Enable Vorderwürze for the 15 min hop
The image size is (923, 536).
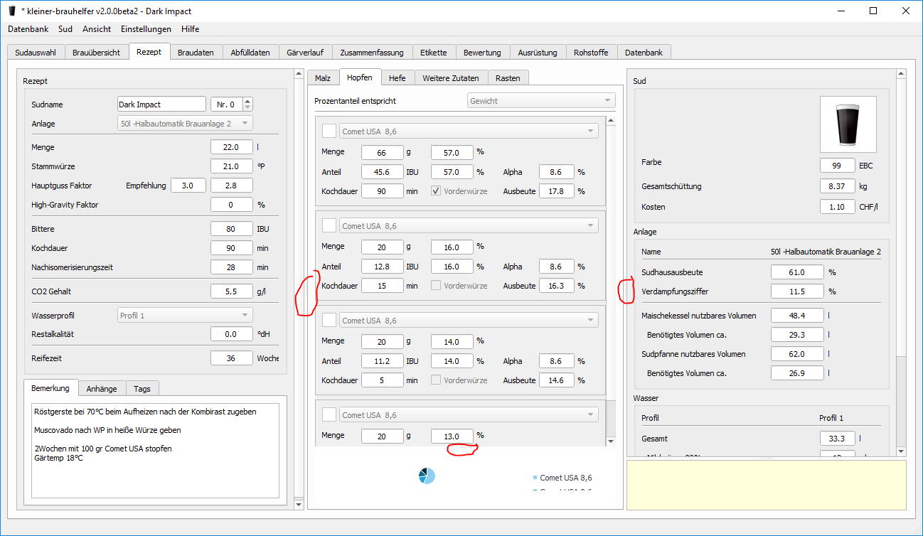pyautogui.click(x=437, y=286)
